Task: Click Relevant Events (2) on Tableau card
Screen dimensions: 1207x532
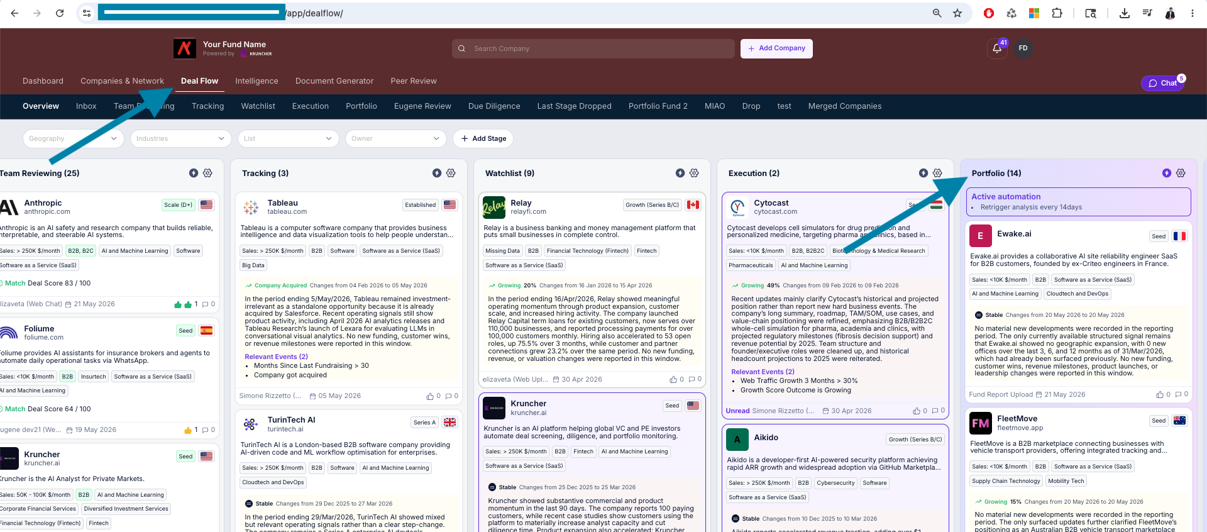Action: pos(276,357)
